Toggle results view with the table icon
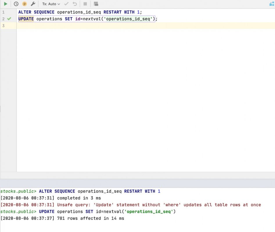Screen dimensions: 275x232 coord(96,4)
